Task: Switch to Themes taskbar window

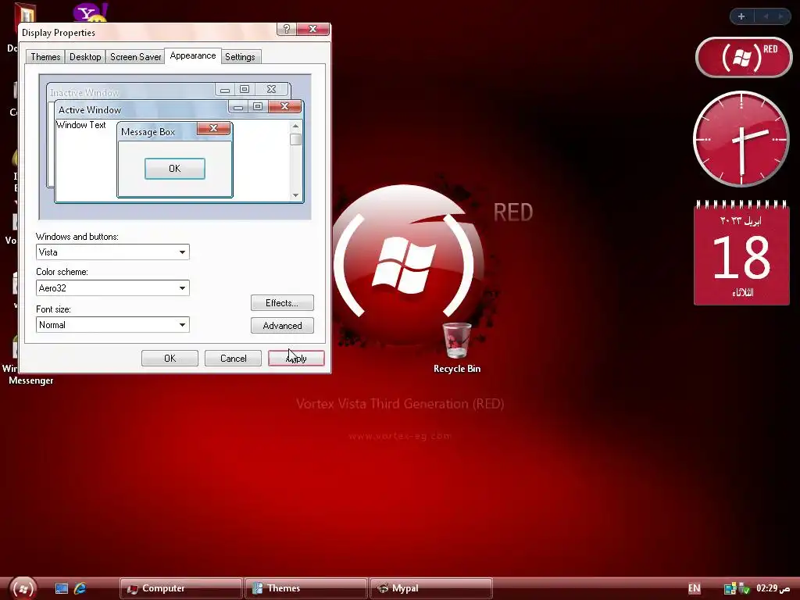Action: (x=306, y=588)
